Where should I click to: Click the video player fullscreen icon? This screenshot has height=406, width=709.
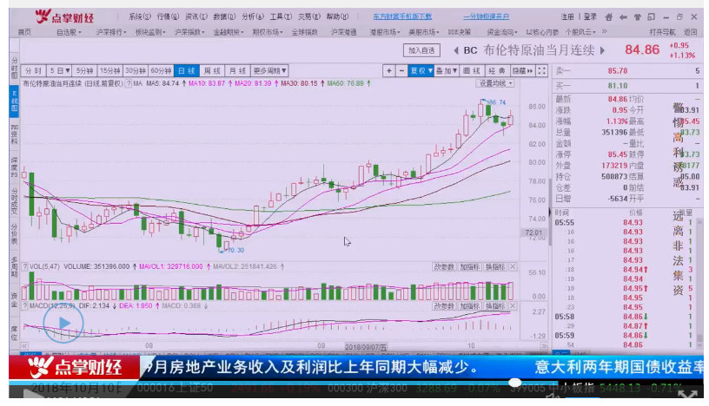point(688,396)
